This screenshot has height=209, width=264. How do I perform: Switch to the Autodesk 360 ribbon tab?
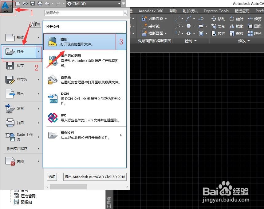tap(151, 11)
